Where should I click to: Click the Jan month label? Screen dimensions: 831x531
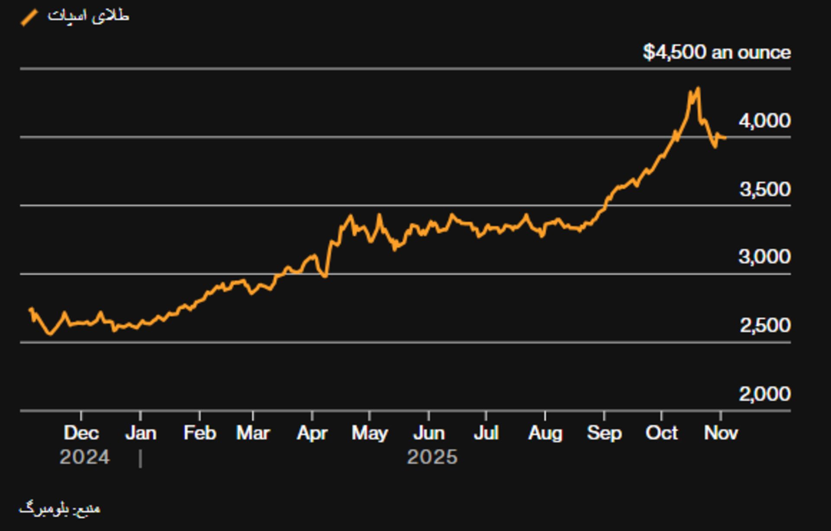click(x=141, y=433)
